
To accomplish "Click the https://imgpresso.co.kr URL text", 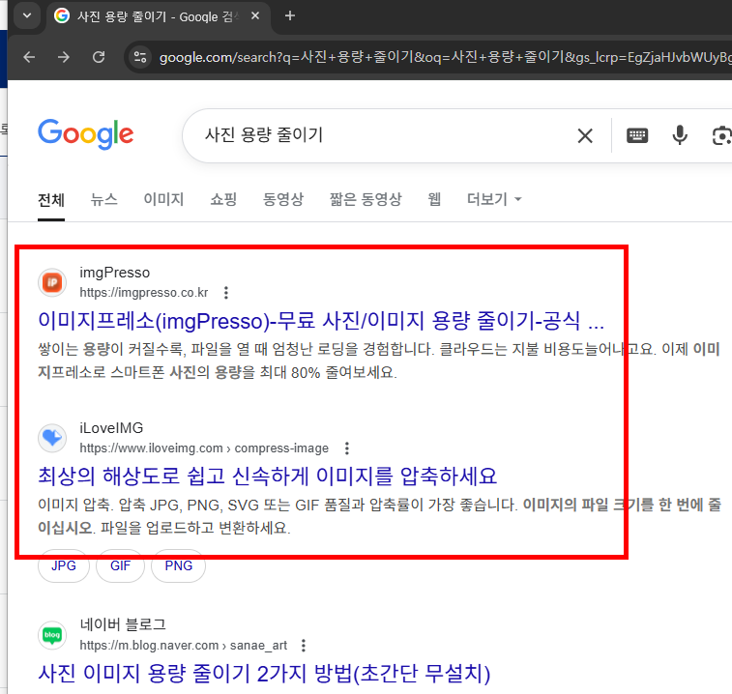I will point(144,293).
